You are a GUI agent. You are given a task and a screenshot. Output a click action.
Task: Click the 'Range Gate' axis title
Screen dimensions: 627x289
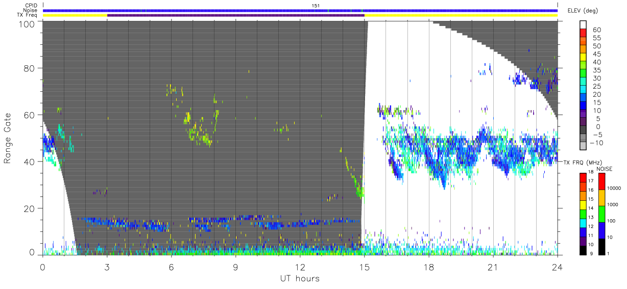(8, 138)
